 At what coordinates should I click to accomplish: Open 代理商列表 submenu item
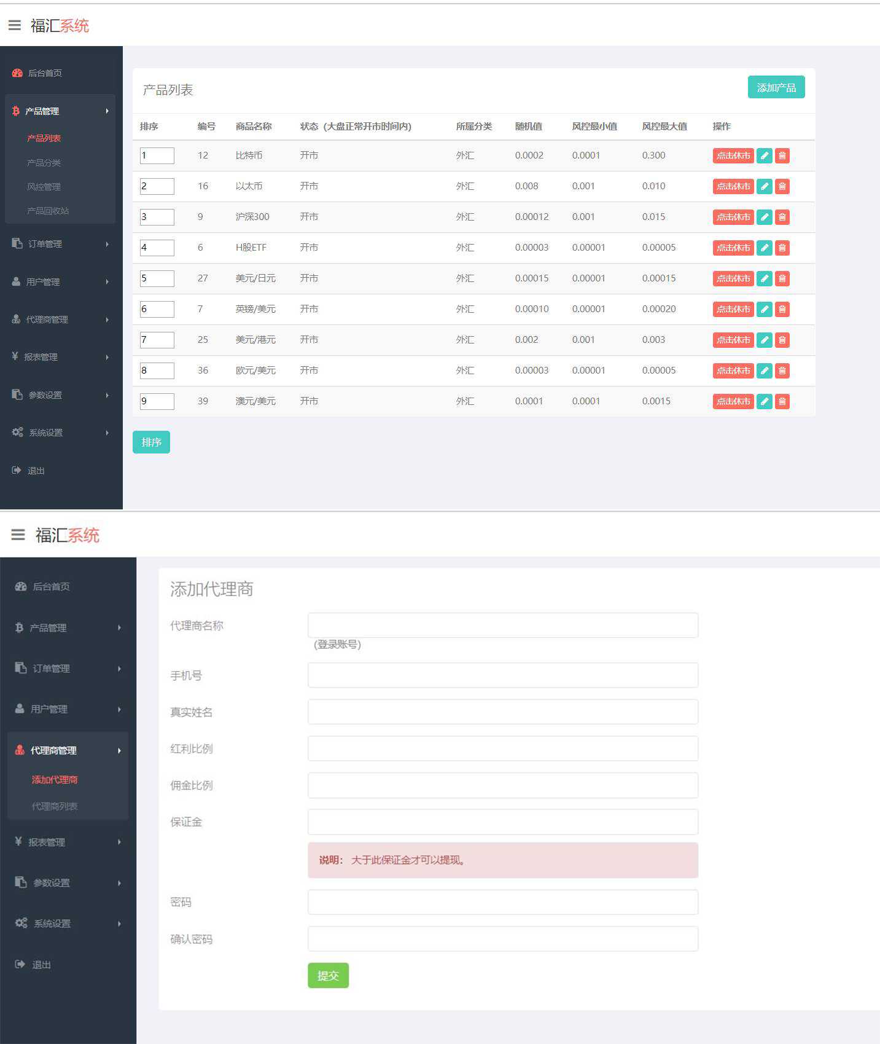55,806
